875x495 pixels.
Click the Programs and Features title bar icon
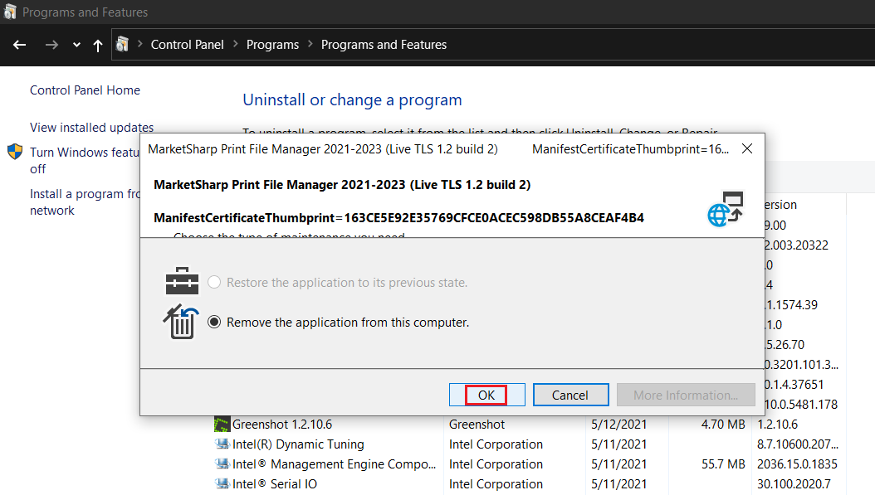pyautogui.click(x=10, y=12)
